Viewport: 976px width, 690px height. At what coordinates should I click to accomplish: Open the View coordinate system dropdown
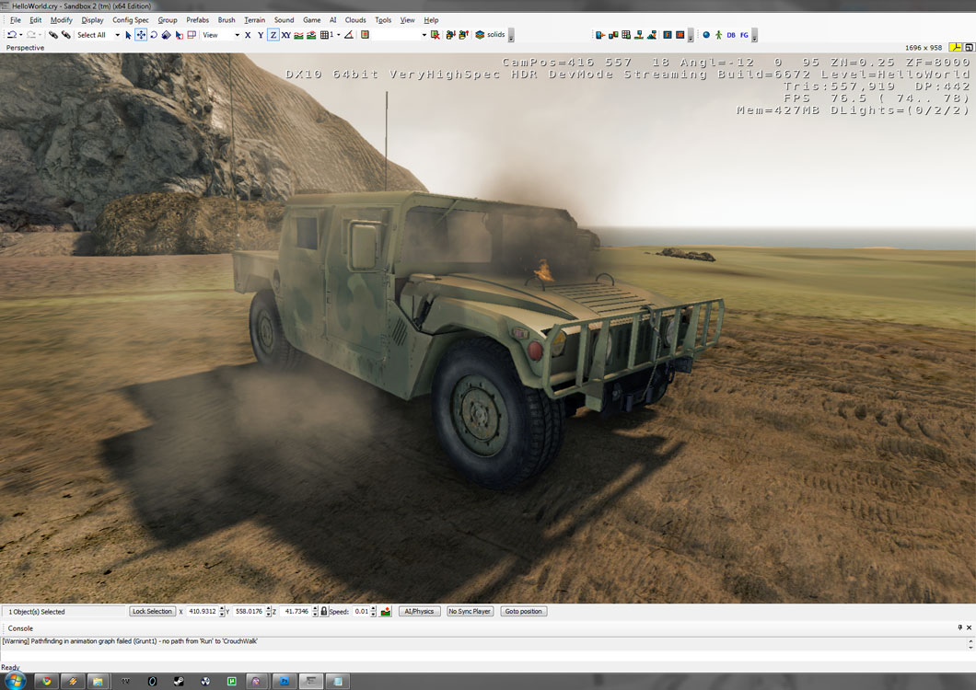coord(238,35)
